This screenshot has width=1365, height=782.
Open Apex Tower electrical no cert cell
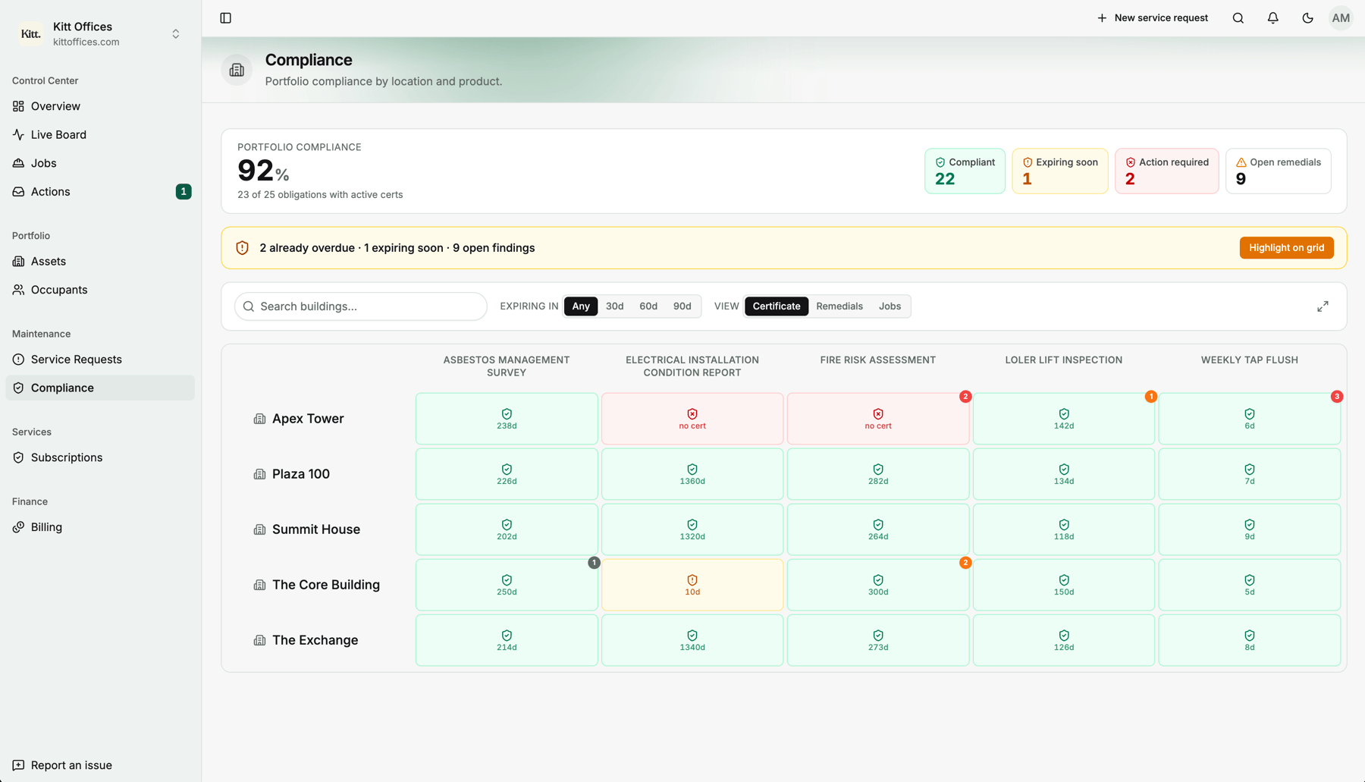point(692,419)
